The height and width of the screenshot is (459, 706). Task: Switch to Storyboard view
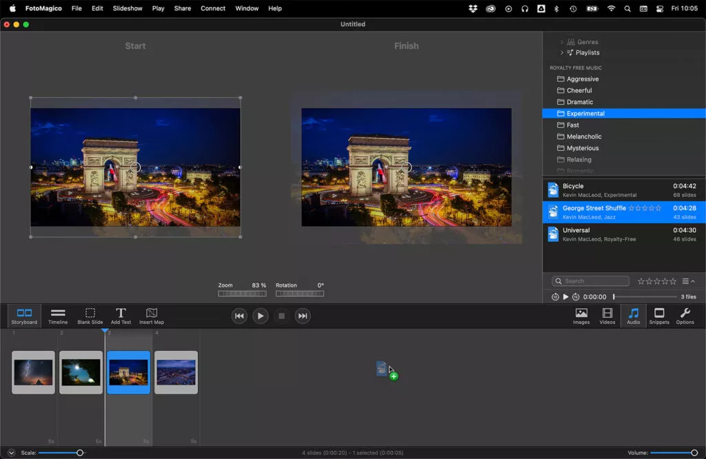24,316
